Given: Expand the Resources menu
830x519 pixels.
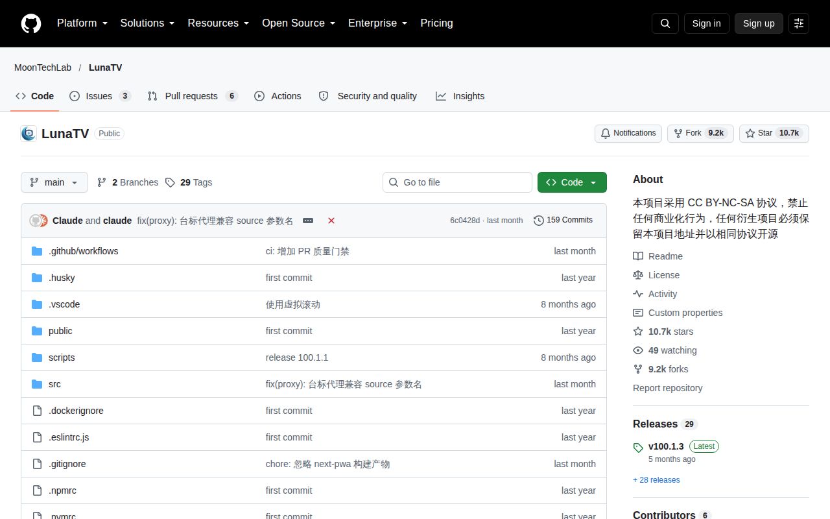Looking at the screenshot, I should click(219, 23).
